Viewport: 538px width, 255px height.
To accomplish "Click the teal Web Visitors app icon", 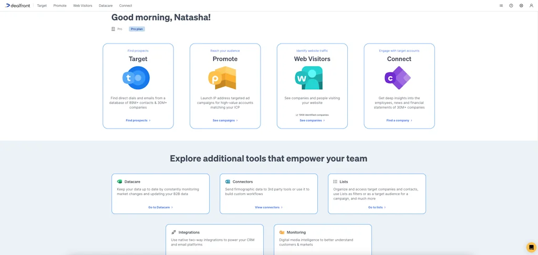I will [309, 78].
